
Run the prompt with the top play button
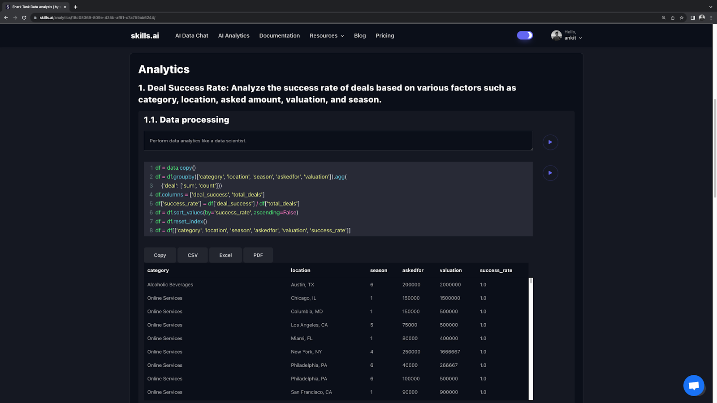point(550,142)
